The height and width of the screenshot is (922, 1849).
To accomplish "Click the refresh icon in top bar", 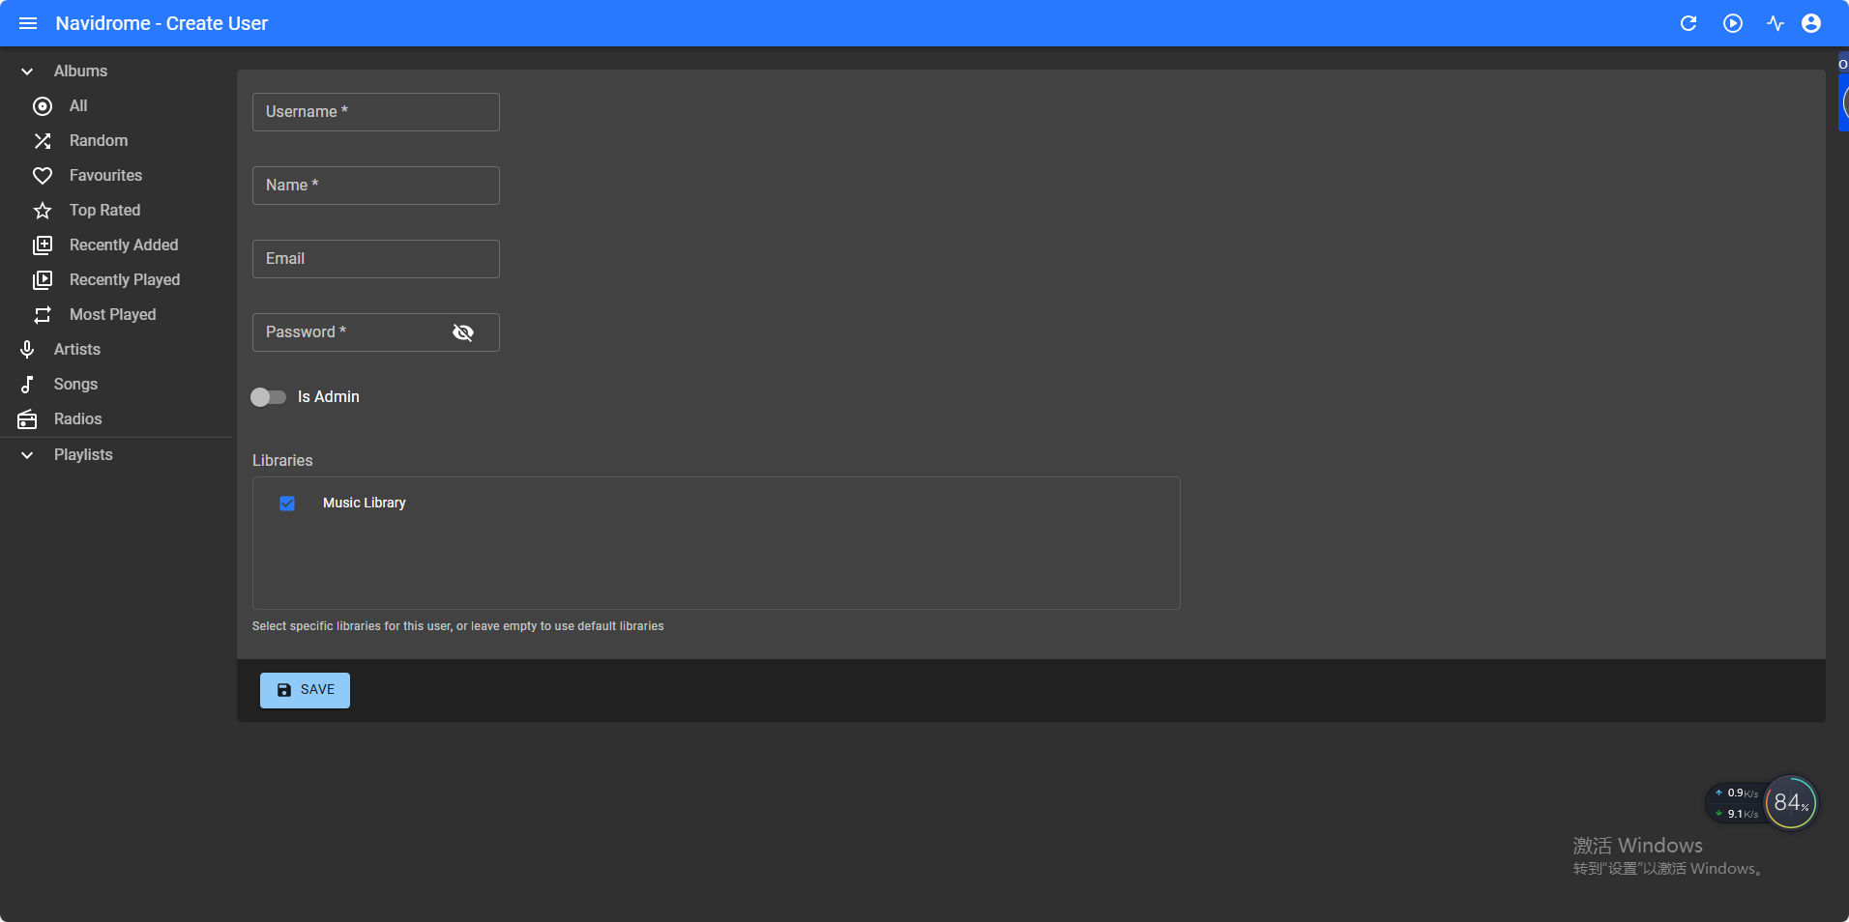I will tap(1688, 23).
